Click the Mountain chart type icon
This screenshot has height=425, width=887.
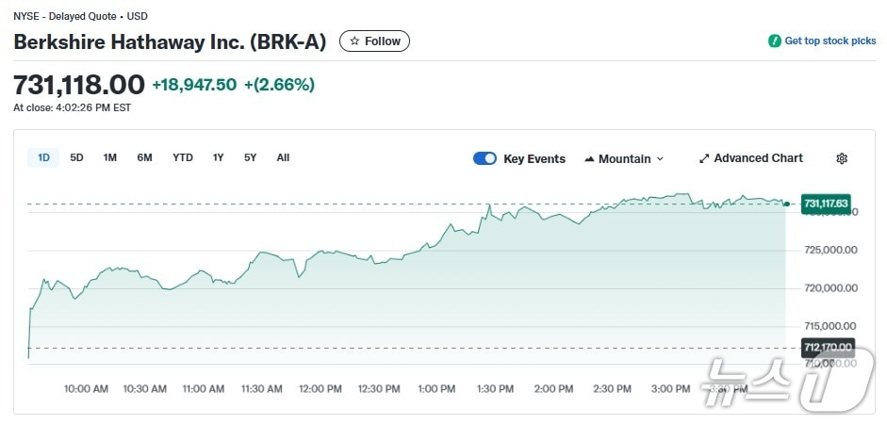click(590, 158)
